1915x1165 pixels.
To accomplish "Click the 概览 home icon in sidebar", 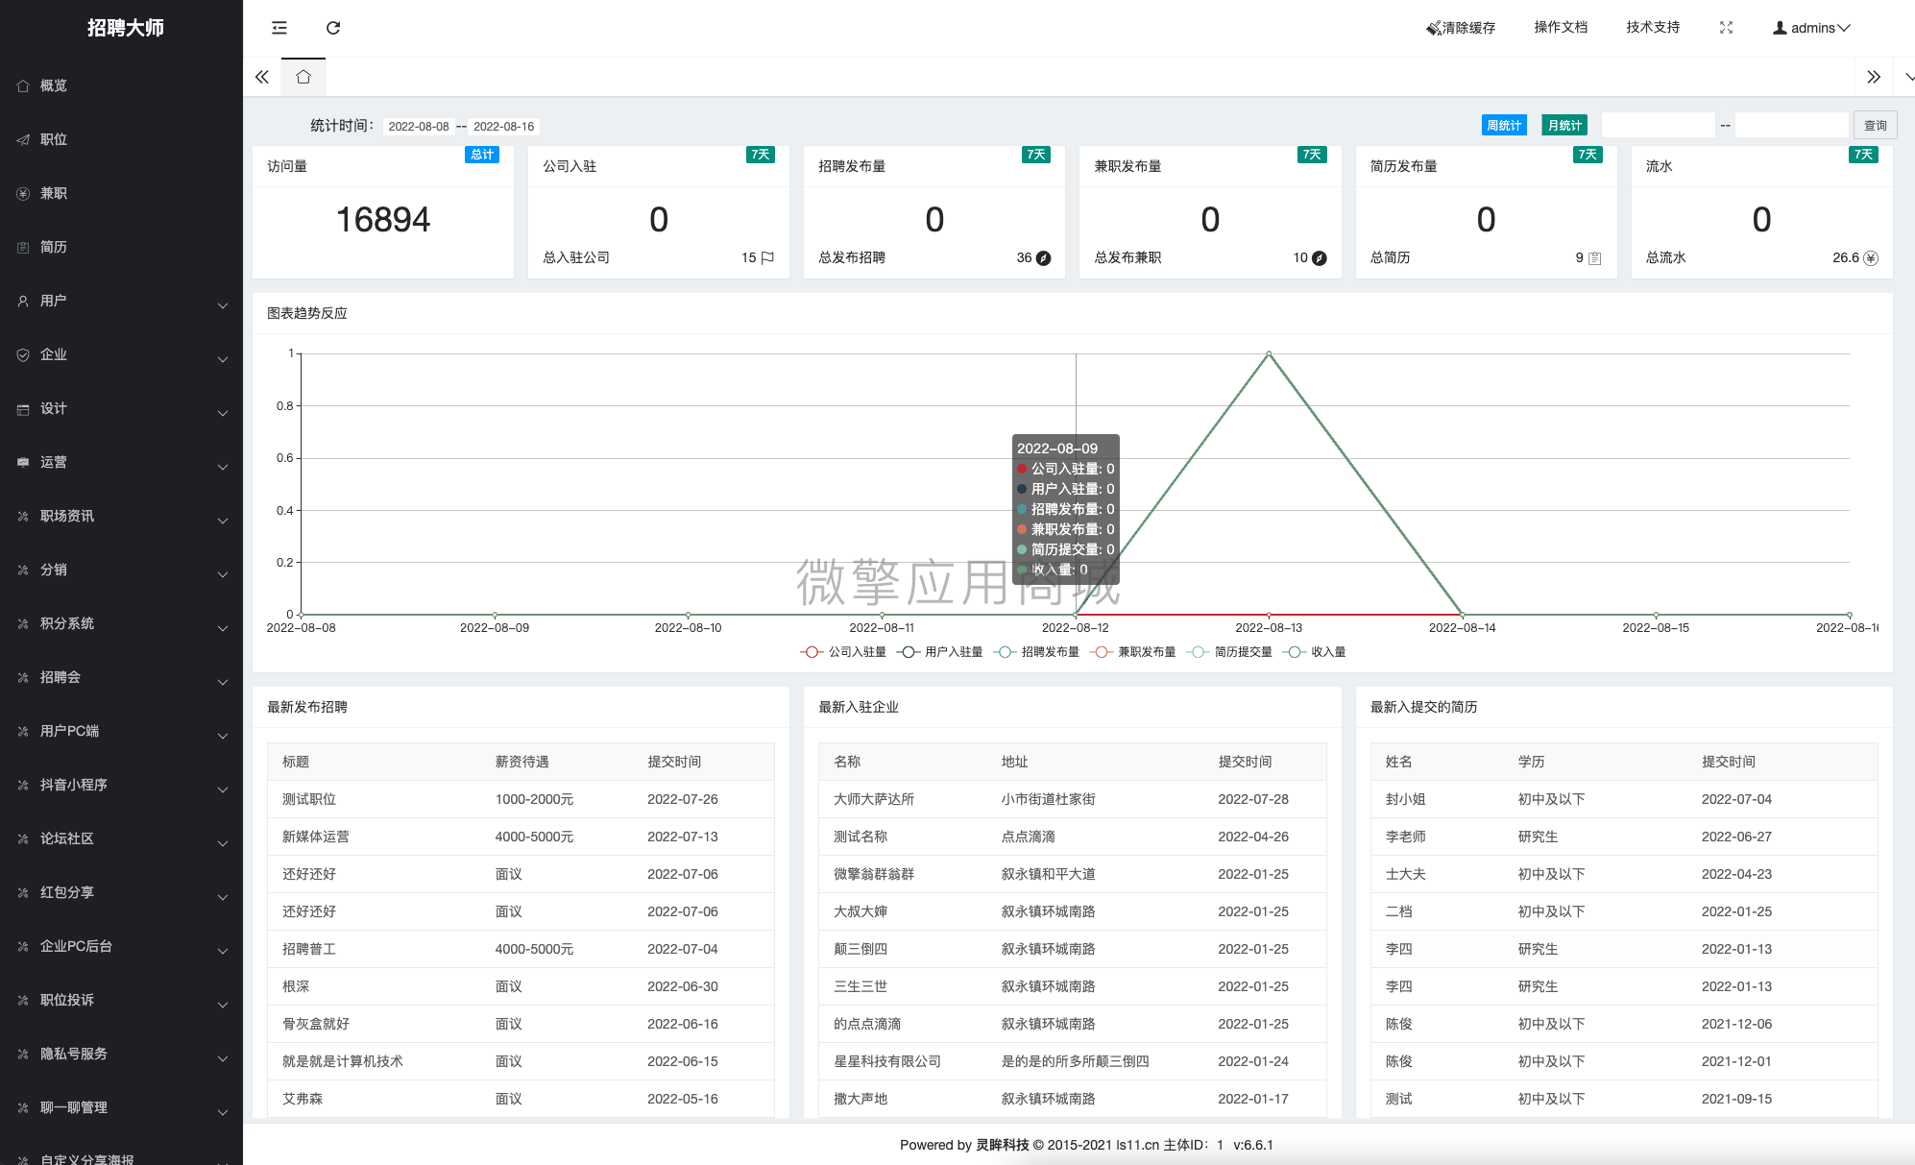I will pos(23,85).
